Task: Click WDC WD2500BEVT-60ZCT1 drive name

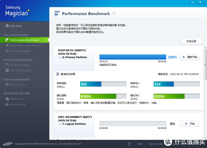Action: coord(75,117)
